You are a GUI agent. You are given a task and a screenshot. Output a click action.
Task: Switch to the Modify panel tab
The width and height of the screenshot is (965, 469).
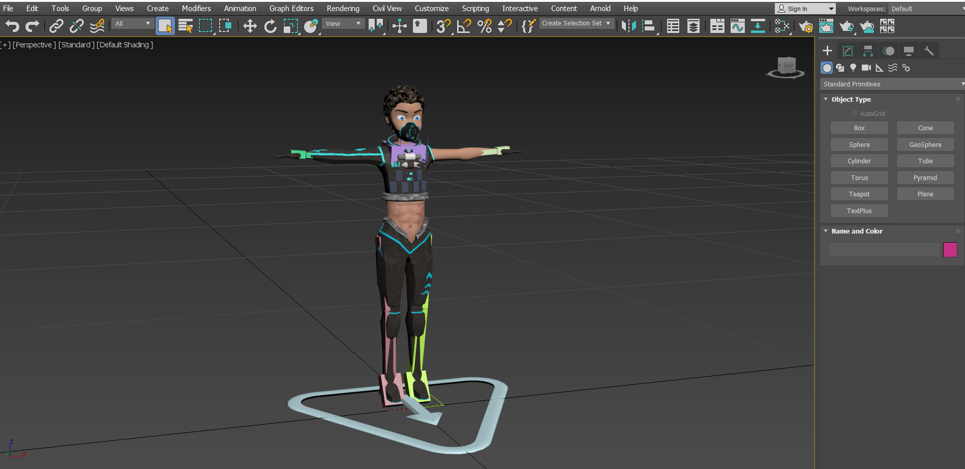click(847, 51)
